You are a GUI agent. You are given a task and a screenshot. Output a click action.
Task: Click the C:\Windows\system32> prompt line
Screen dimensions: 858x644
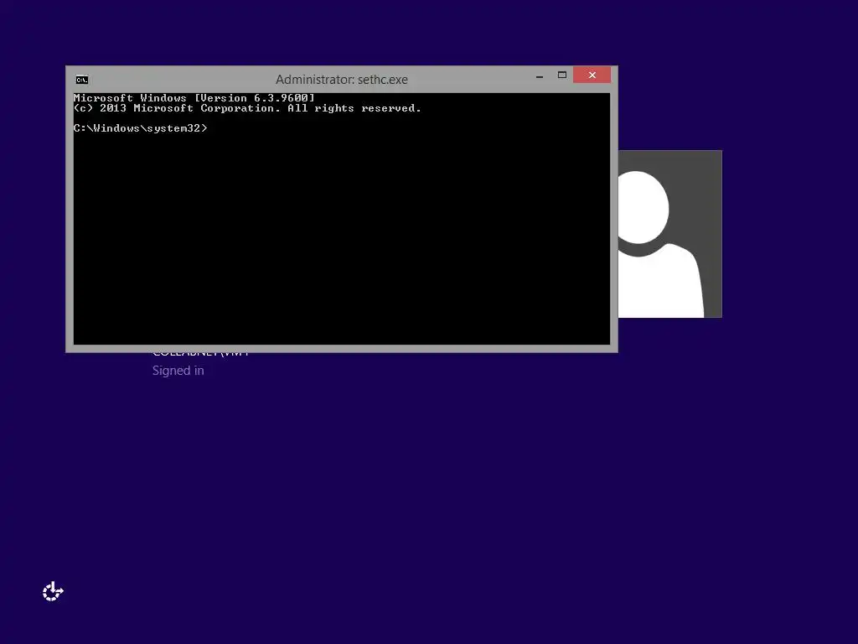click(141, 128)
